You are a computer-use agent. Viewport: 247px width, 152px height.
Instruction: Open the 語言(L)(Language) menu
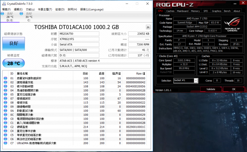click(92, 10)
